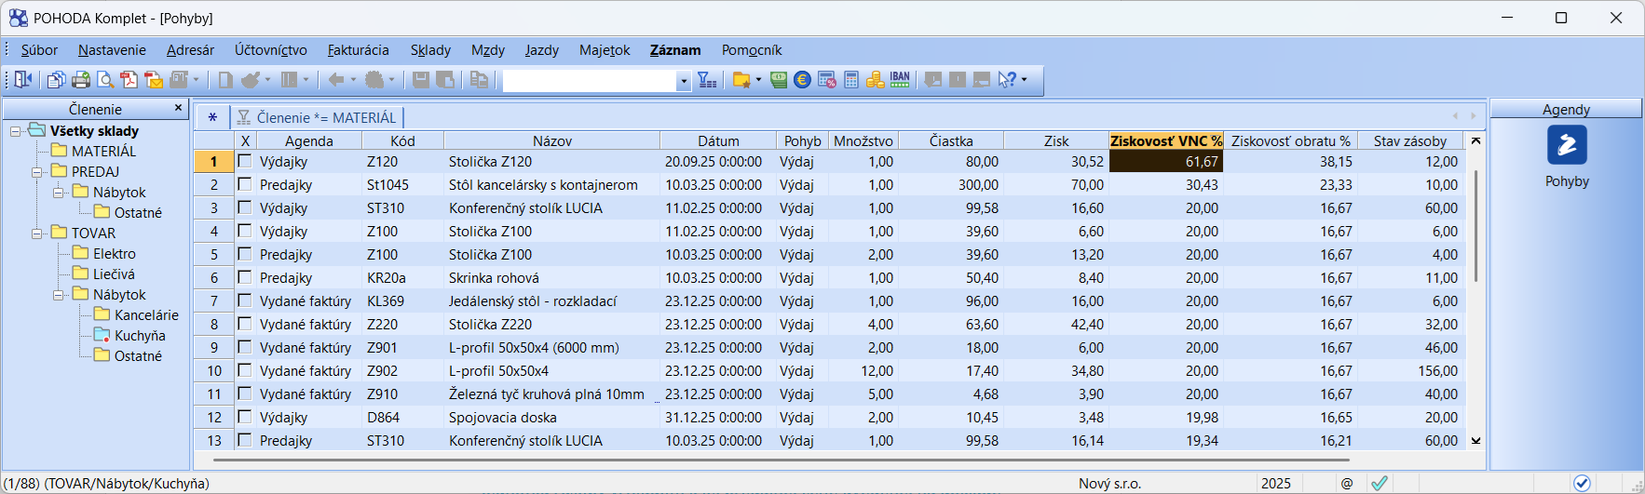Click the Euro currency icon
The height and width of the screenshot is (494, 1645).
802,80
